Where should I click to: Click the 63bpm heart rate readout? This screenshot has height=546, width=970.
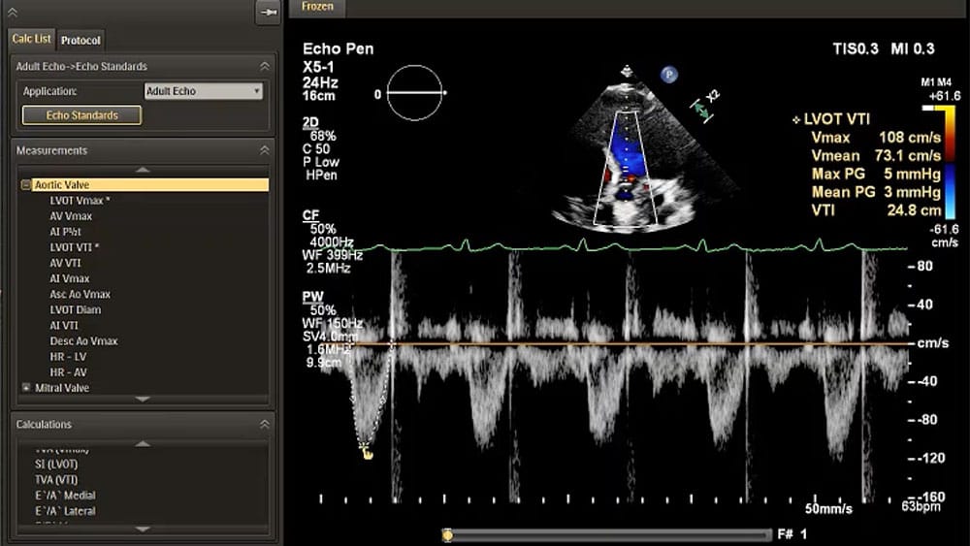[x=921, y=506]
